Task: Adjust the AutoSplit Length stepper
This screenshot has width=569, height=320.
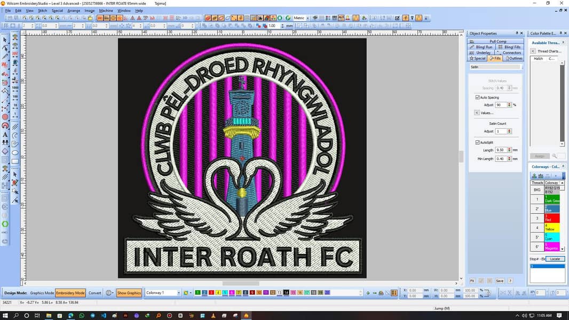Action: pyautogui.click(x=510, y=150)
